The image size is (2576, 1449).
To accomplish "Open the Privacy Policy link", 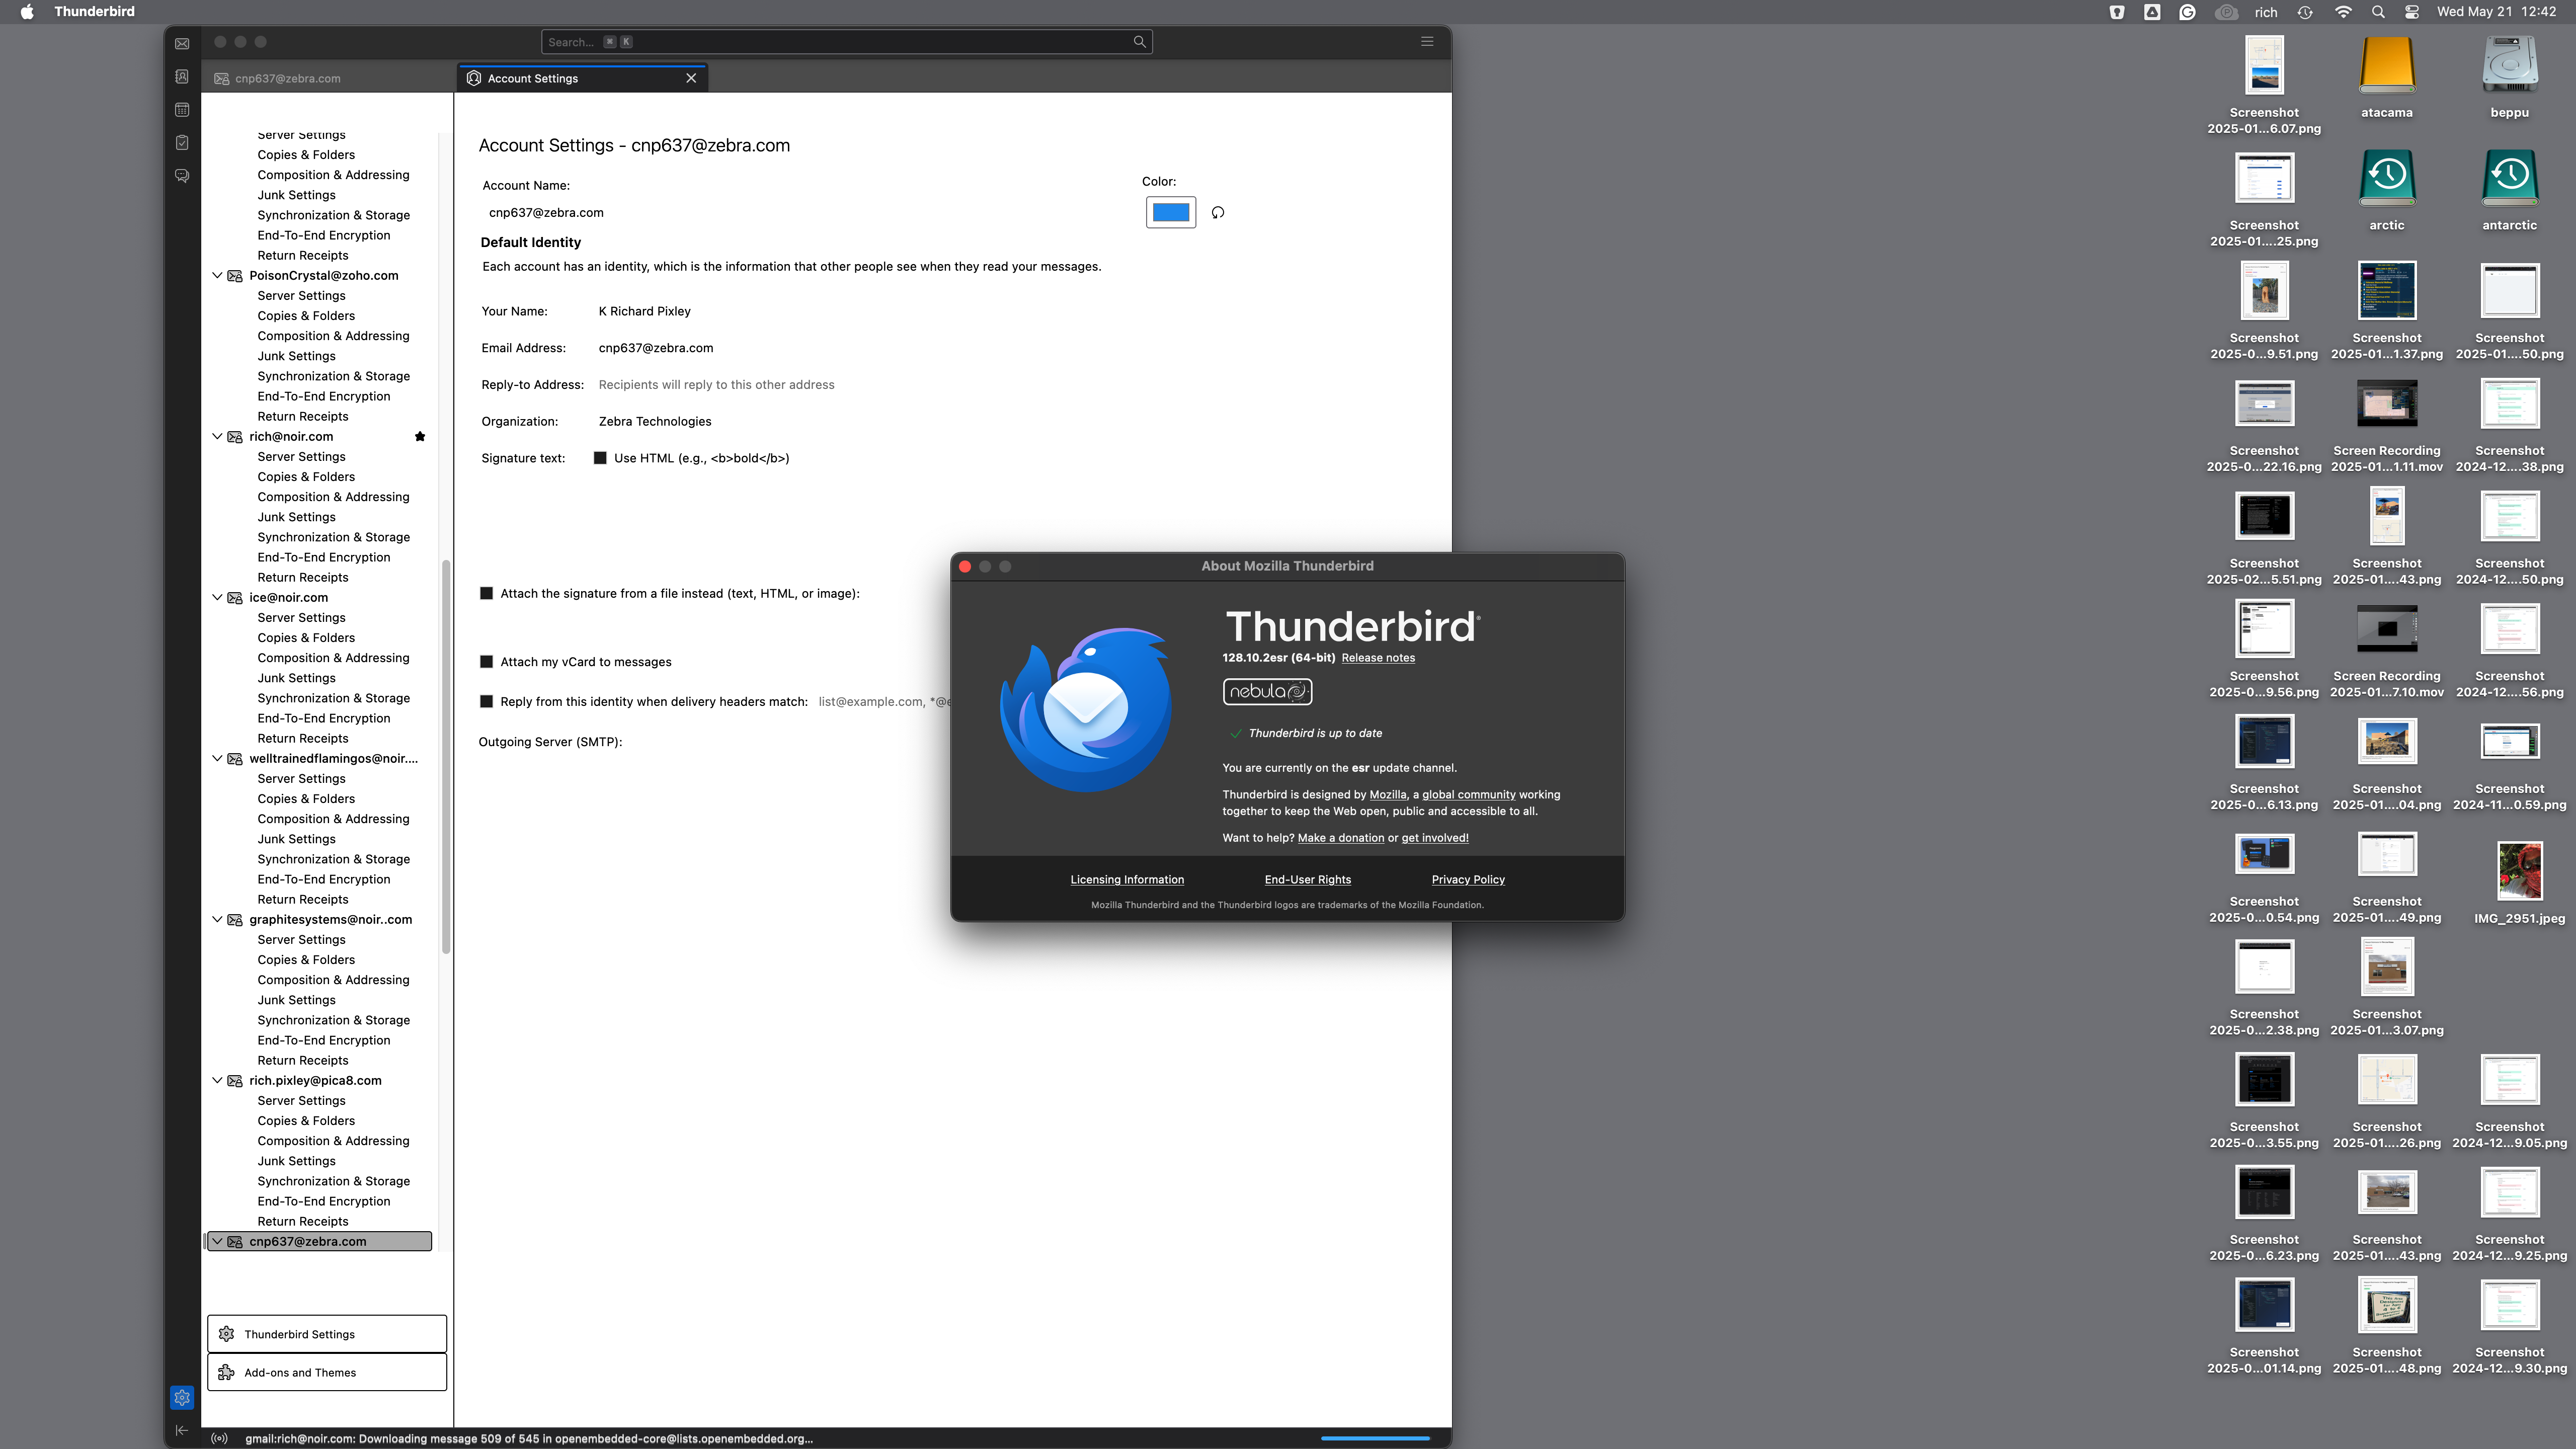I will (x=1468, y=879).
